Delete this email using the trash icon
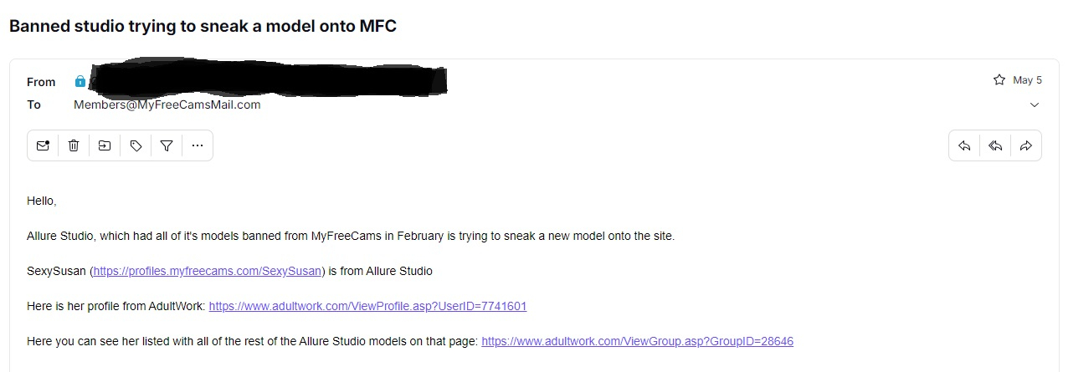 74,145
